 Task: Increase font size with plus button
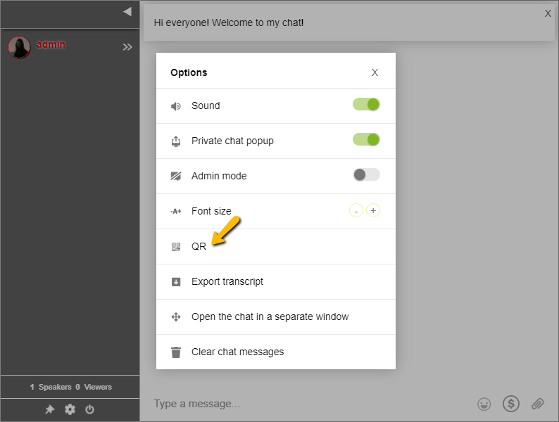pyautogui.click(x=373, y=211)
